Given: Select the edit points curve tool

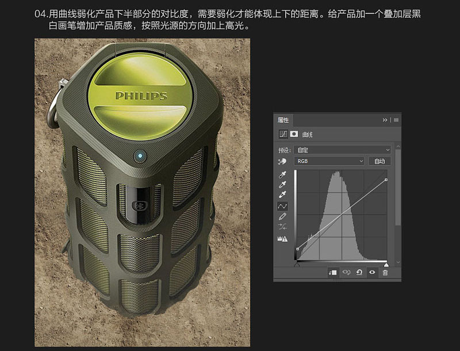Looking at the screenshot, I should click(282, 206).
